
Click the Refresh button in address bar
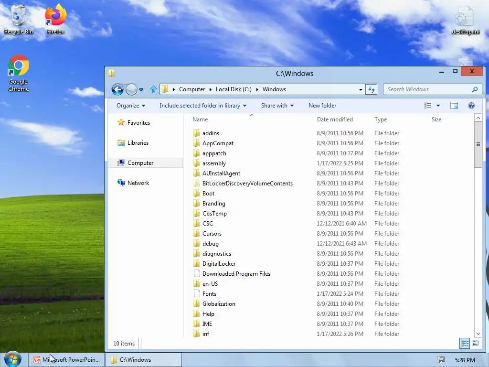372,89
